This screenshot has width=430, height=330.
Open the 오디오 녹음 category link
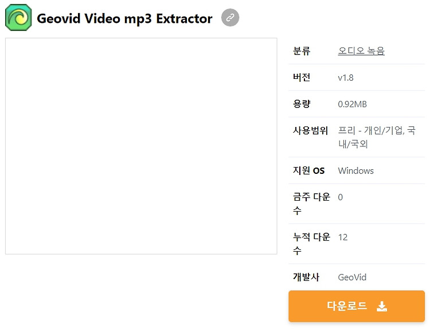(x=361, y=51)
